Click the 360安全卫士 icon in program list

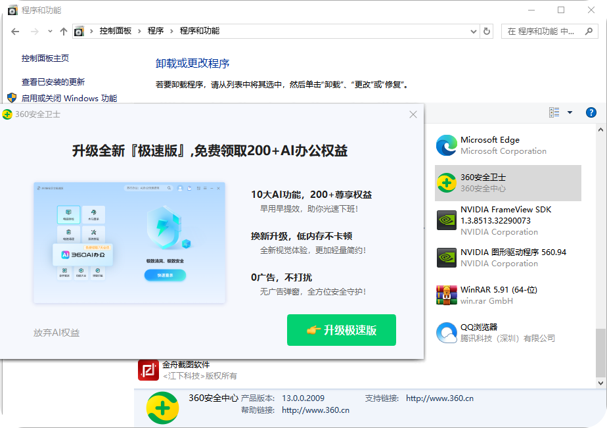[x=446, y=183]
